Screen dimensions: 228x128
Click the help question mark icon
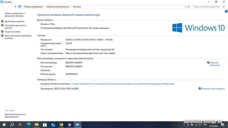226,11
